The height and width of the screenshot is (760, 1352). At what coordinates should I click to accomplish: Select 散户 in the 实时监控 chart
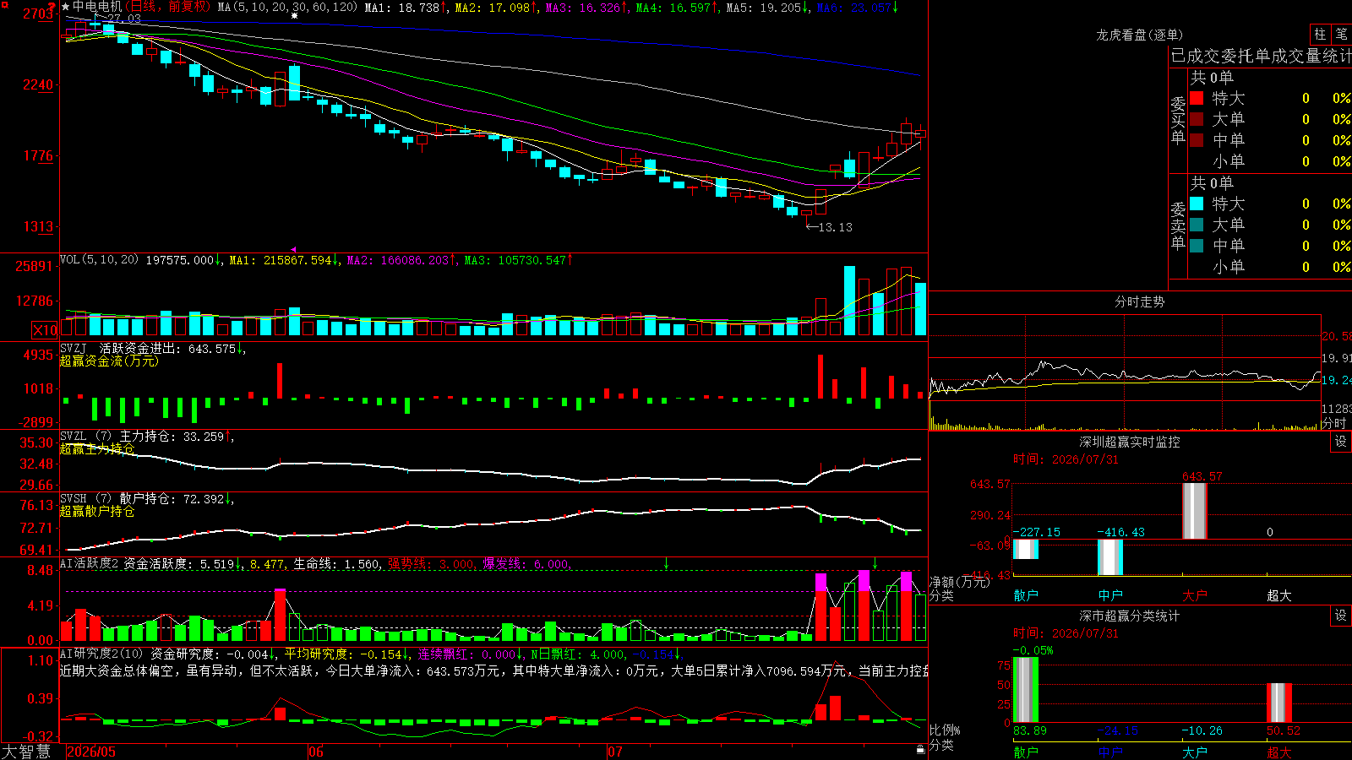click(x=1026, y=595)
